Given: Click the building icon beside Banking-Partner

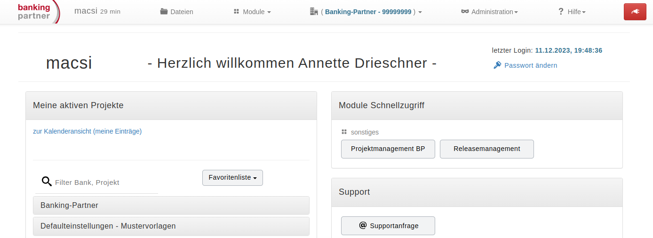Looking at the screenshot, I should [x=314, y=11].
